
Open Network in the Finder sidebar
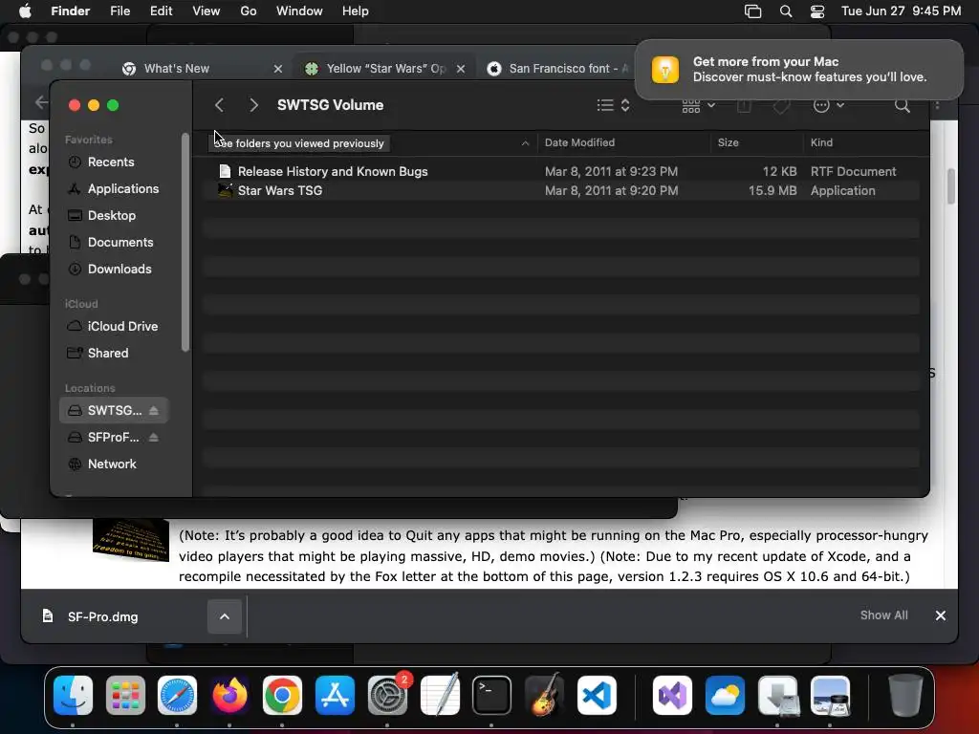(114, 464)
